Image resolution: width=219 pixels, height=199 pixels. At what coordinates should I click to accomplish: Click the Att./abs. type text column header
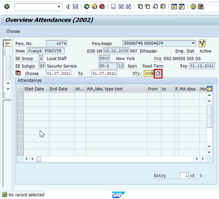117,89
